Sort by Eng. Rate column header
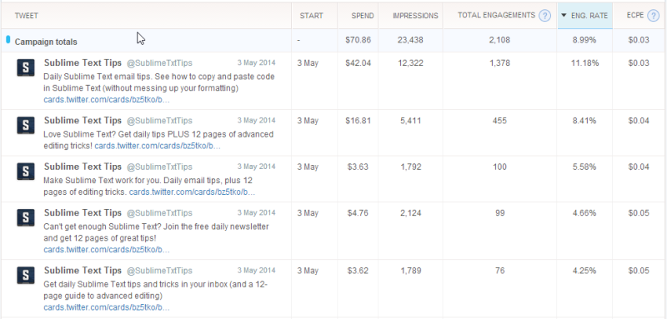Image resolution: width=667 pixels, height=319 pixels. pyautogui.click(x=589, y=16)
